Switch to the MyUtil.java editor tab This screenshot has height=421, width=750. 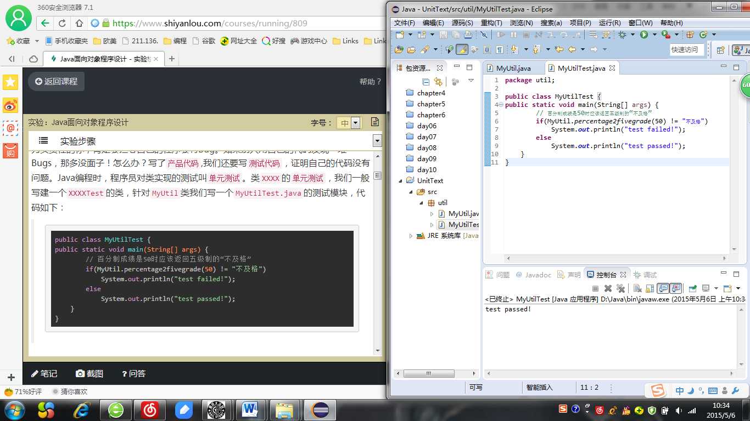513,68
